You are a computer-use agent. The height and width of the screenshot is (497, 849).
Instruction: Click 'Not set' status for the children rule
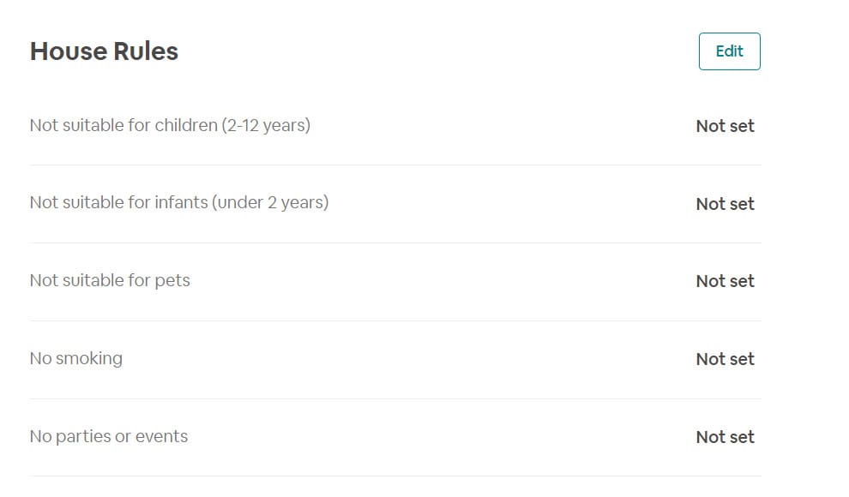[725, 126]
